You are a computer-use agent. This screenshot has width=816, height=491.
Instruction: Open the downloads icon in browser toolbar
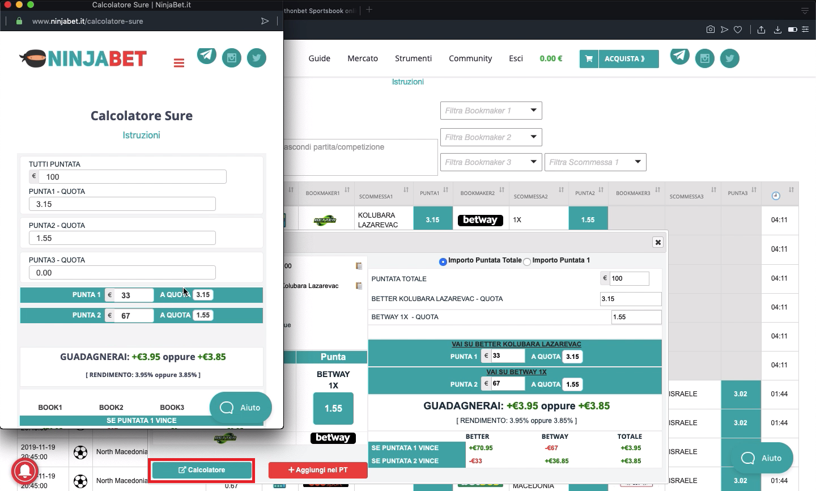777,29
